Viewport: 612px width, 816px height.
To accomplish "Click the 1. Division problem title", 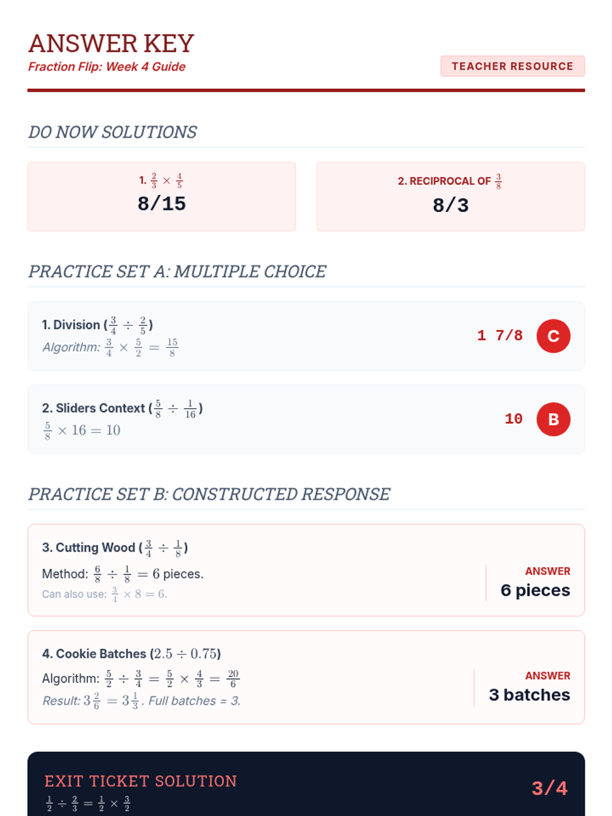I will (x=97, y=324).
